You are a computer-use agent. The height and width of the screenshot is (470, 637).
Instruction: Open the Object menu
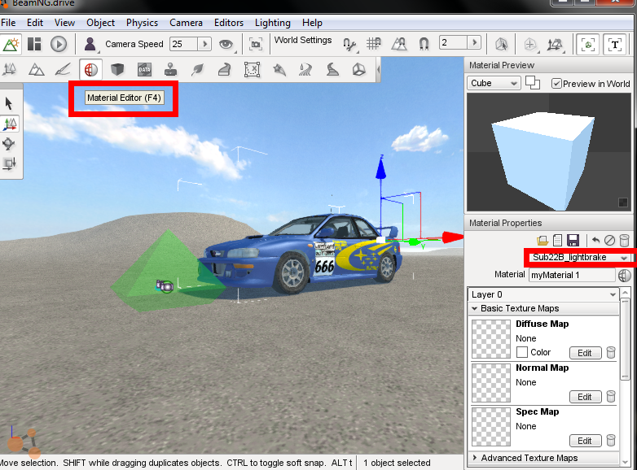(101, 23)
